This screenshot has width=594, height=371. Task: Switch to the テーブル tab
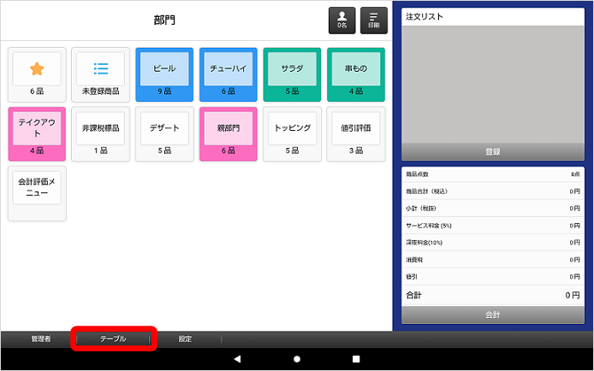click(x=113, y=339)
